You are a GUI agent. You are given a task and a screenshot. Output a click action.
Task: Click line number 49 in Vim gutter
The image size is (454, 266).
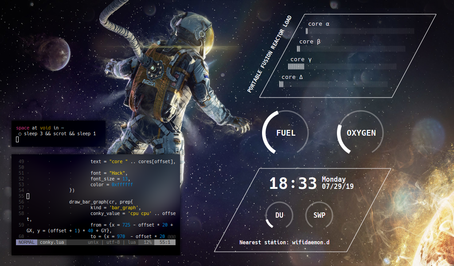(21, 161)
